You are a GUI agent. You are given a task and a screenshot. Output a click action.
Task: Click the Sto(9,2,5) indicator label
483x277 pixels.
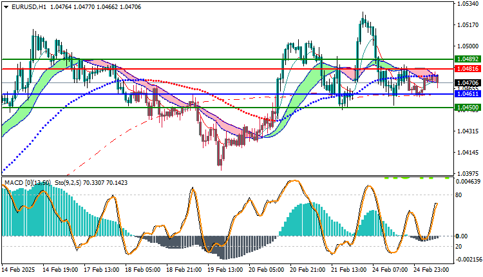68,183
